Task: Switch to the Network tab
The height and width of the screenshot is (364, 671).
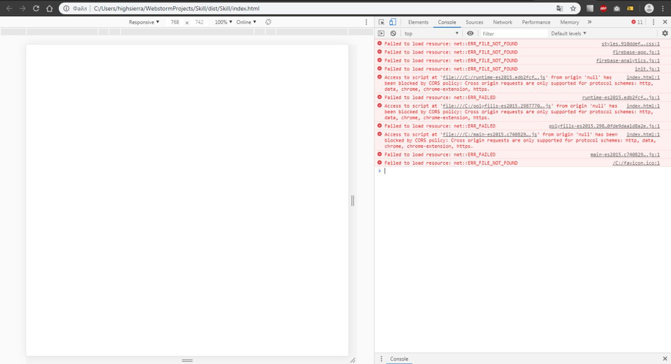Action: point(503,22)
